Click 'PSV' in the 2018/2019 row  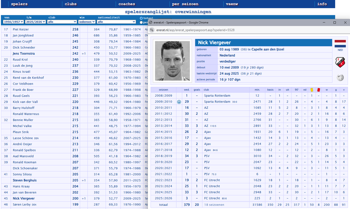pos(207,156)
